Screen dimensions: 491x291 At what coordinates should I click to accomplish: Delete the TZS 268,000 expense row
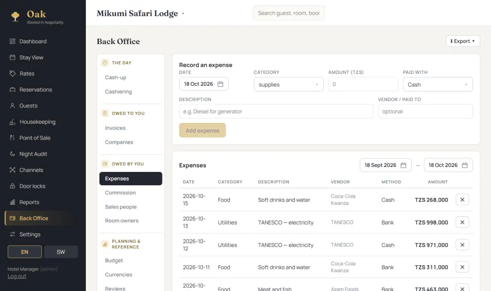tap(462, 200)
